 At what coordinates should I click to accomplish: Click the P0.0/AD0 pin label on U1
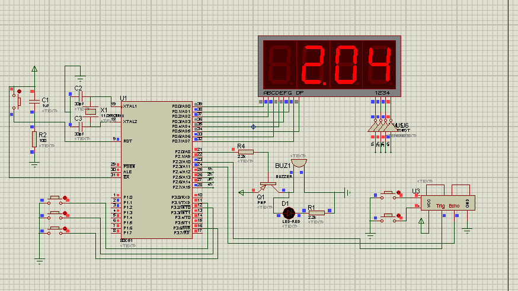click(x=181, y=106)
